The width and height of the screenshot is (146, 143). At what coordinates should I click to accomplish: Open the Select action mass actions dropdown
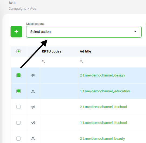[x=84, y=32]
